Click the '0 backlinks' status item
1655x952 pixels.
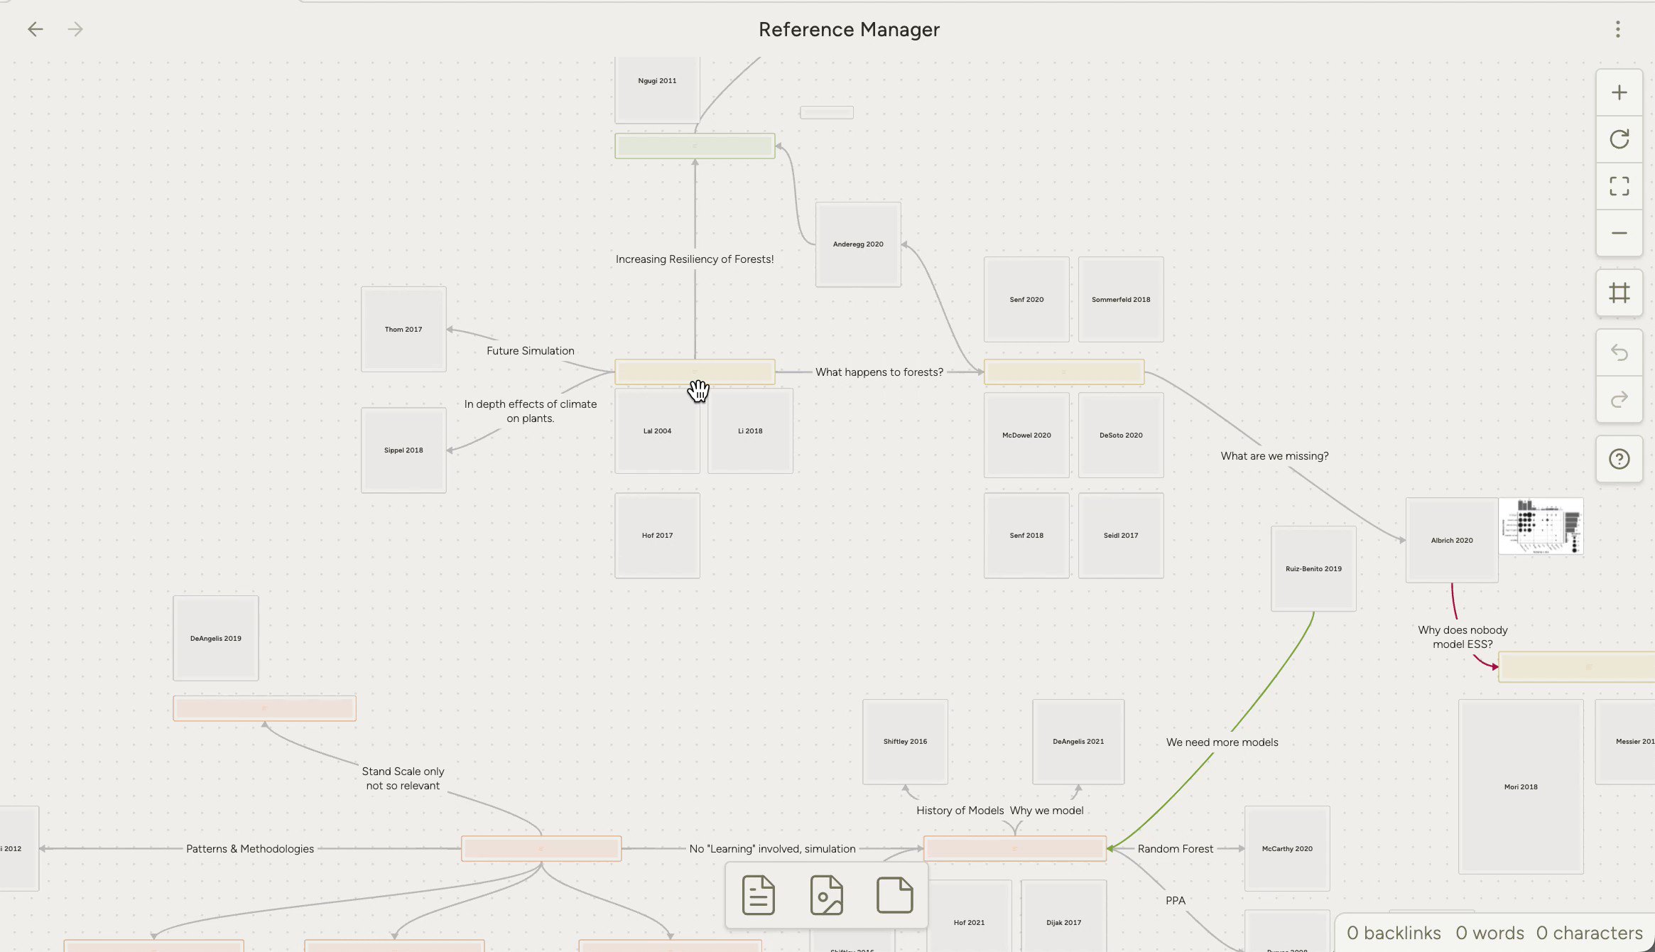[x=1394, y=933]
